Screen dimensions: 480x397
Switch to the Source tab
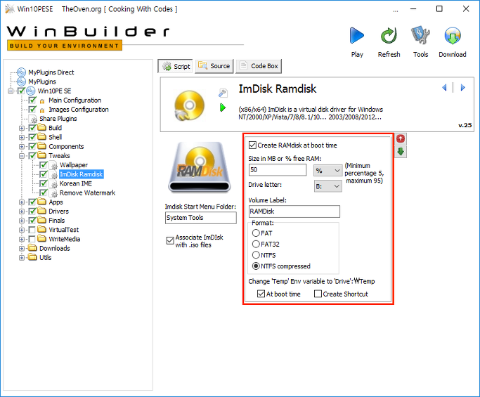click(214, 66)
